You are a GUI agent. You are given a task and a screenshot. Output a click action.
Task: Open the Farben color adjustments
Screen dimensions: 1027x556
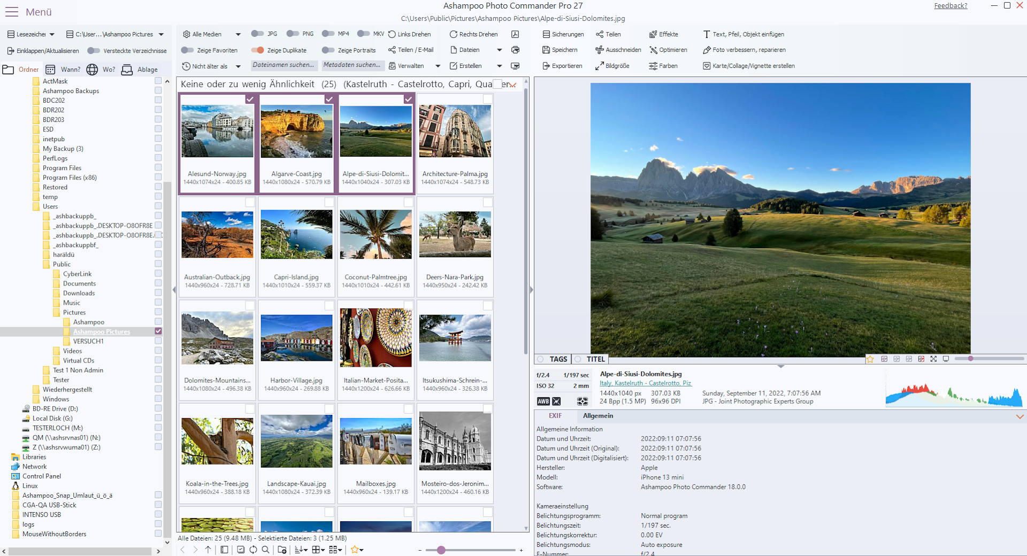pos(663,66)
